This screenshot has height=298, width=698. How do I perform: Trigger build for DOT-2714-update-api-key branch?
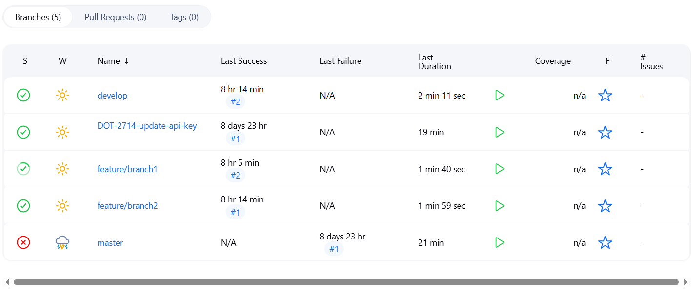499,132
